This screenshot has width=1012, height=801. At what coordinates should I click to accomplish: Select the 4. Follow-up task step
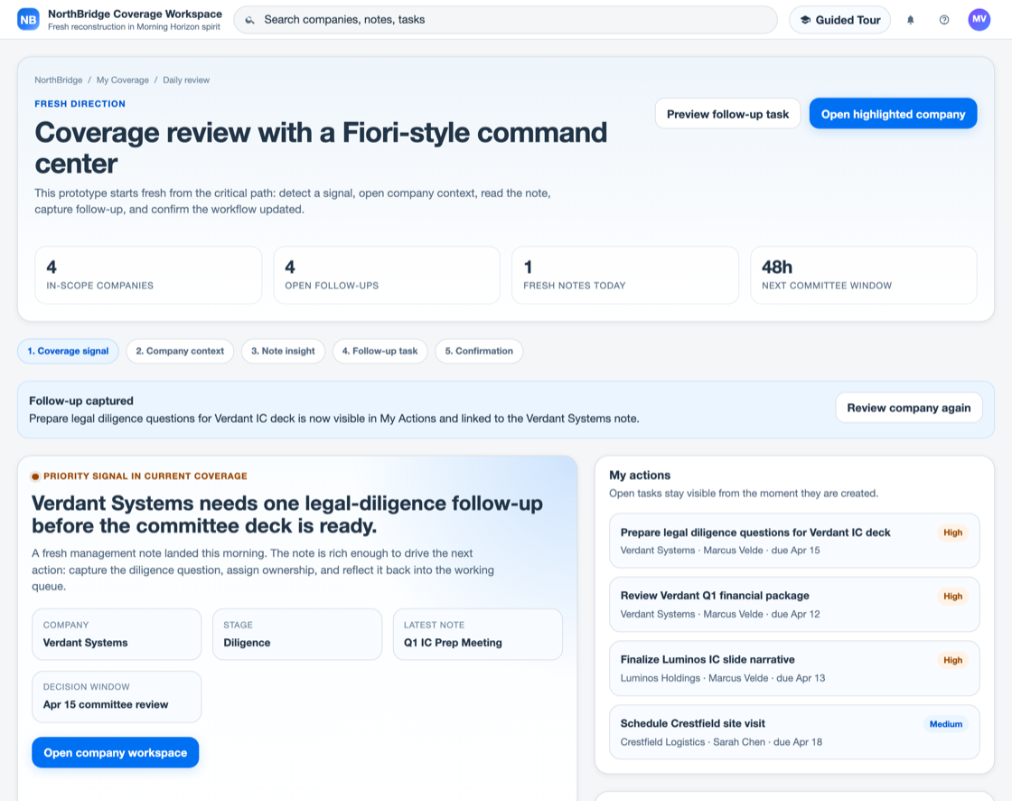coord(380,351)
